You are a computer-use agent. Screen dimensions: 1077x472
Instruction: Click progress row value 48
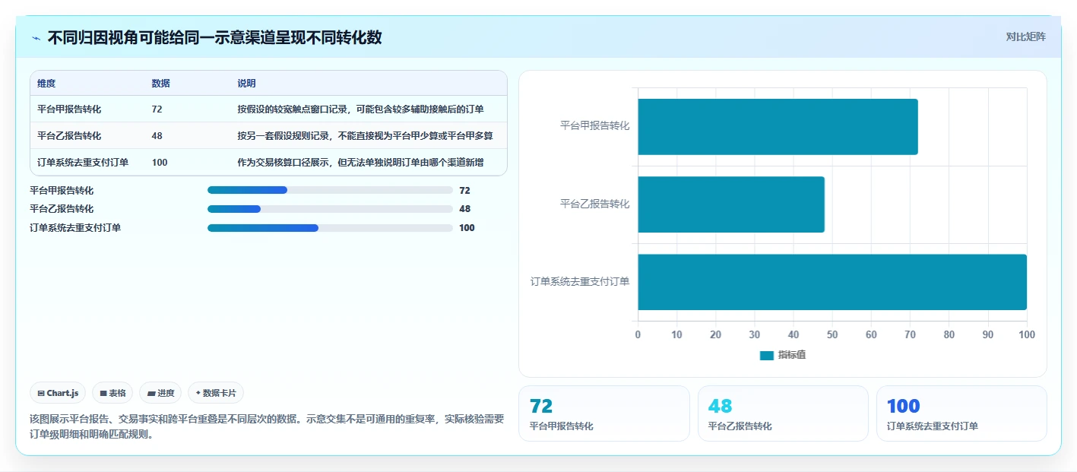point(464,209)
